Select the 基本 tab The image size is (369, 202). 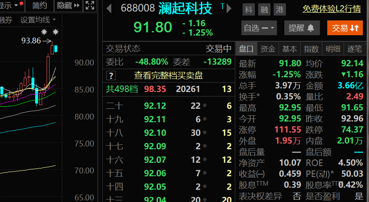290,49
